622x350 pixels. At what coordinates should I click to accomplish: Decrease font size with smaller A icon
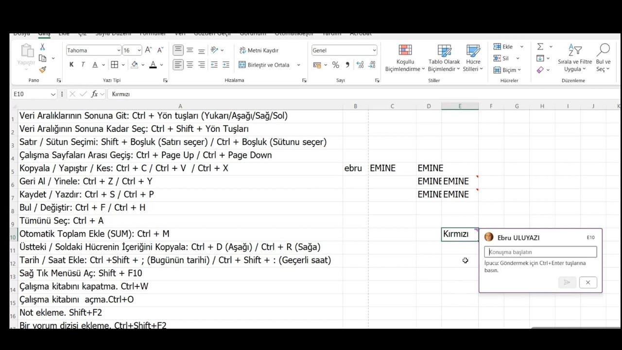pyautogui.click(x=160, y=50)
